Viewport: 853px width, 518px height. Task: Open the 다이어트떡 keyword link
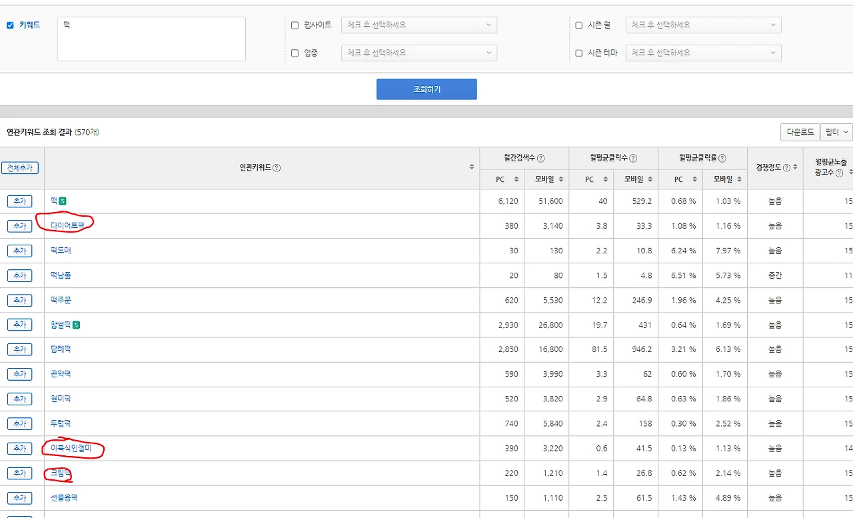point(67,226)
